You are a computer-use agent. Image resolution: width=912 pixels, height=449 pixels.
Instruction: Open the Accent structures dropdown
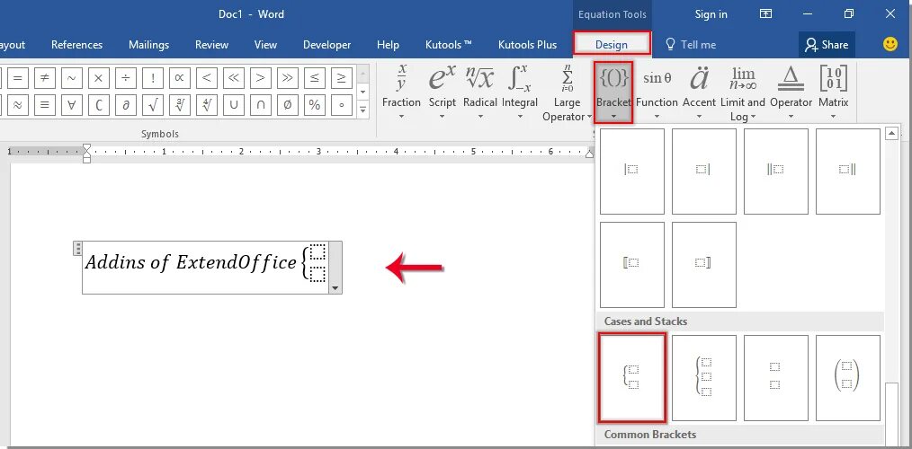(x=699, y=92)
